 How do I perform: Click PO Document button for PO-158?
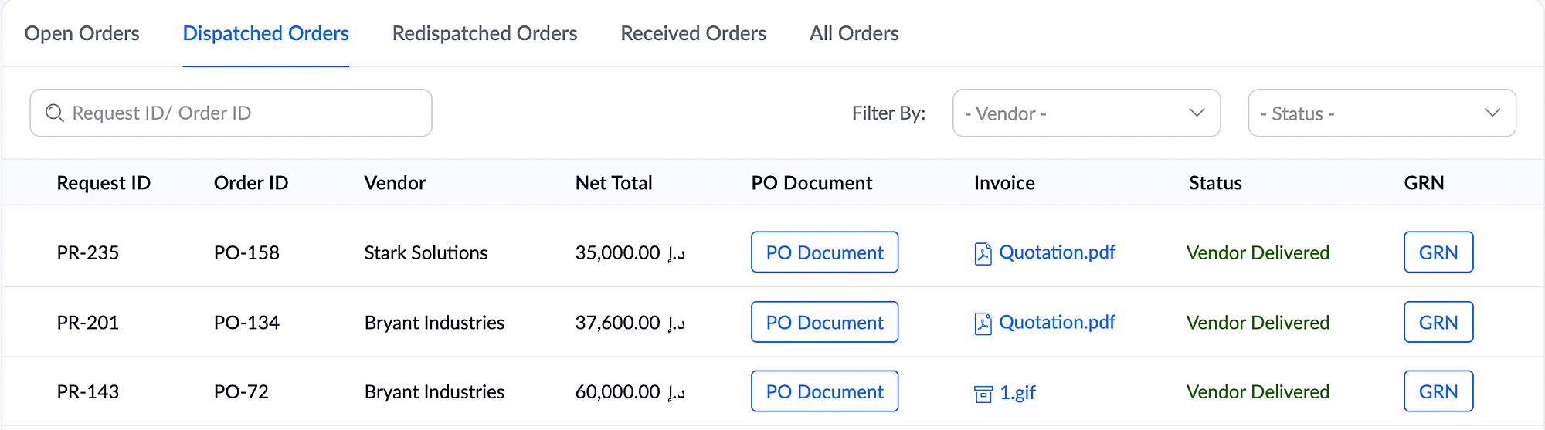[824, 252]
